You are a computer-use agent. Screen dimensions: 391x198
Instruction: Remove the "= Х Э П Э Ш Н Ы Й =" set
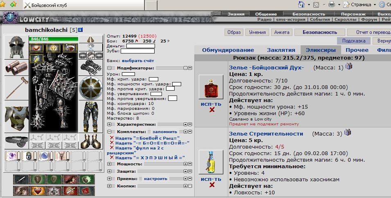coord(112,158)
